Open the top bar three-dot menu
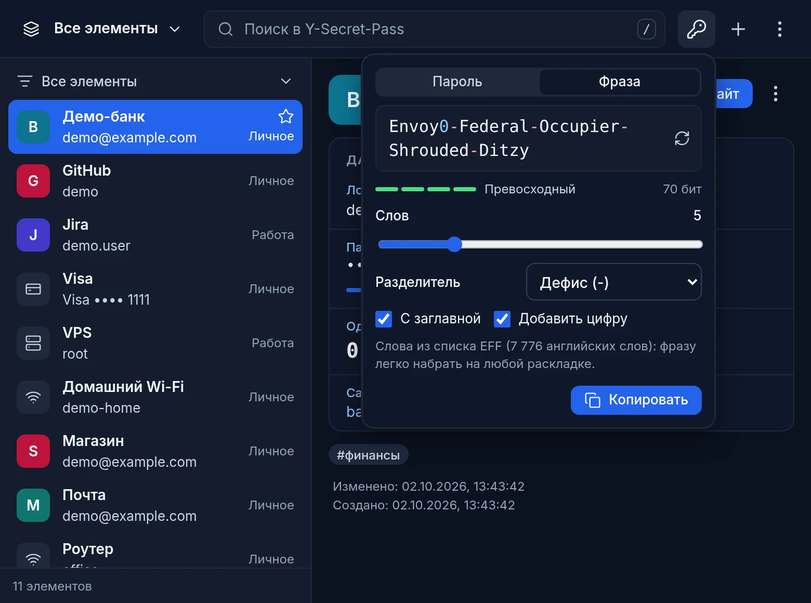Screen dimensions: 811x603 point(779,29)
